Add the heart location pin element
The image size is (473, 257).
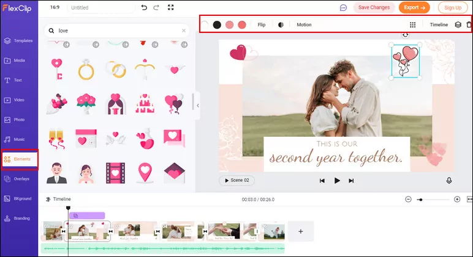145,173
